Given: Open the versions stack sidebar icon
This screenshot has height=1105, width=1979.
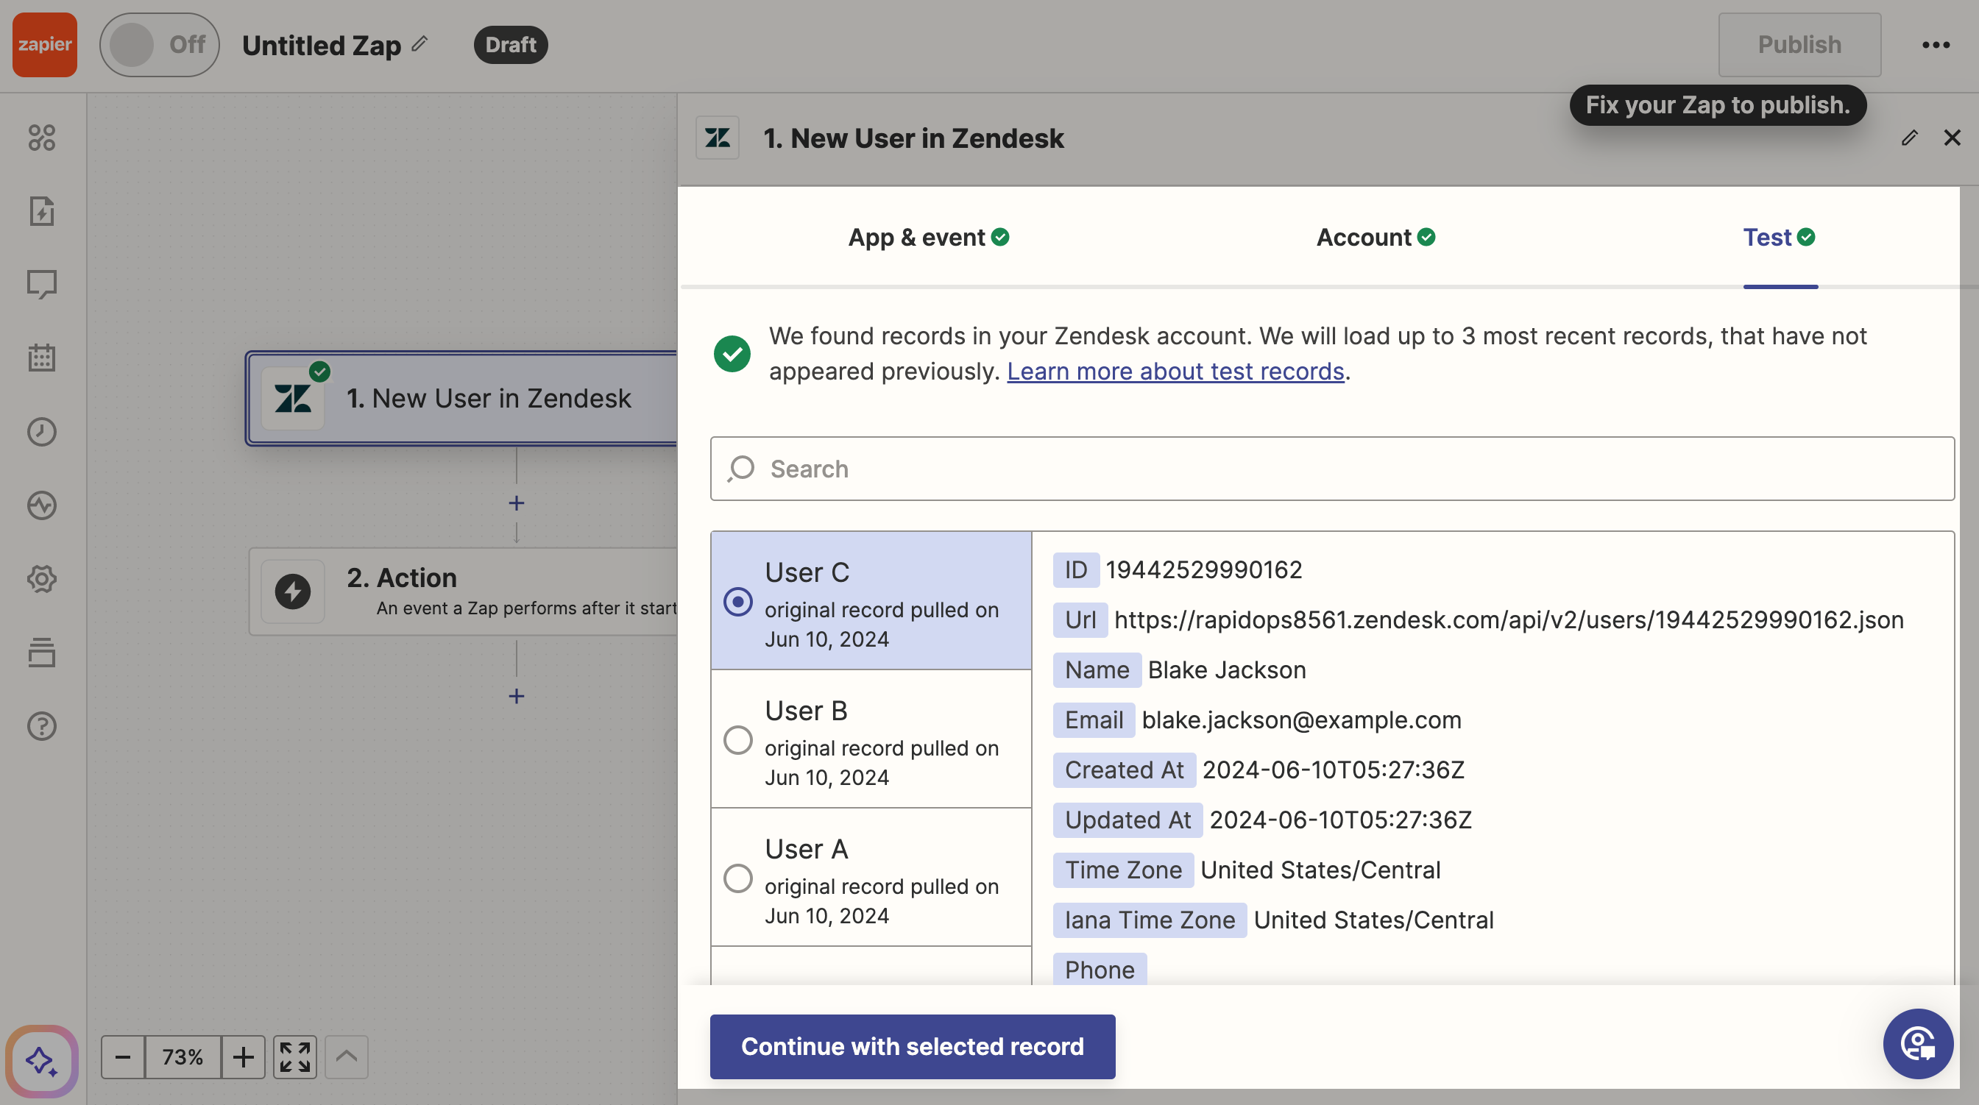Looking at the screenshot, I should pyautogui.click(x=41, y=653).
